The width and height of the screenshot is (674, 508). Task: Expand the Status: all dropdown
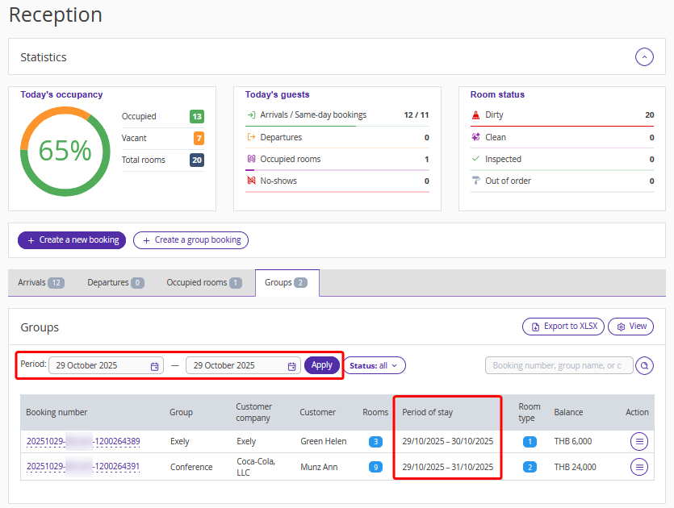[374, 365]
